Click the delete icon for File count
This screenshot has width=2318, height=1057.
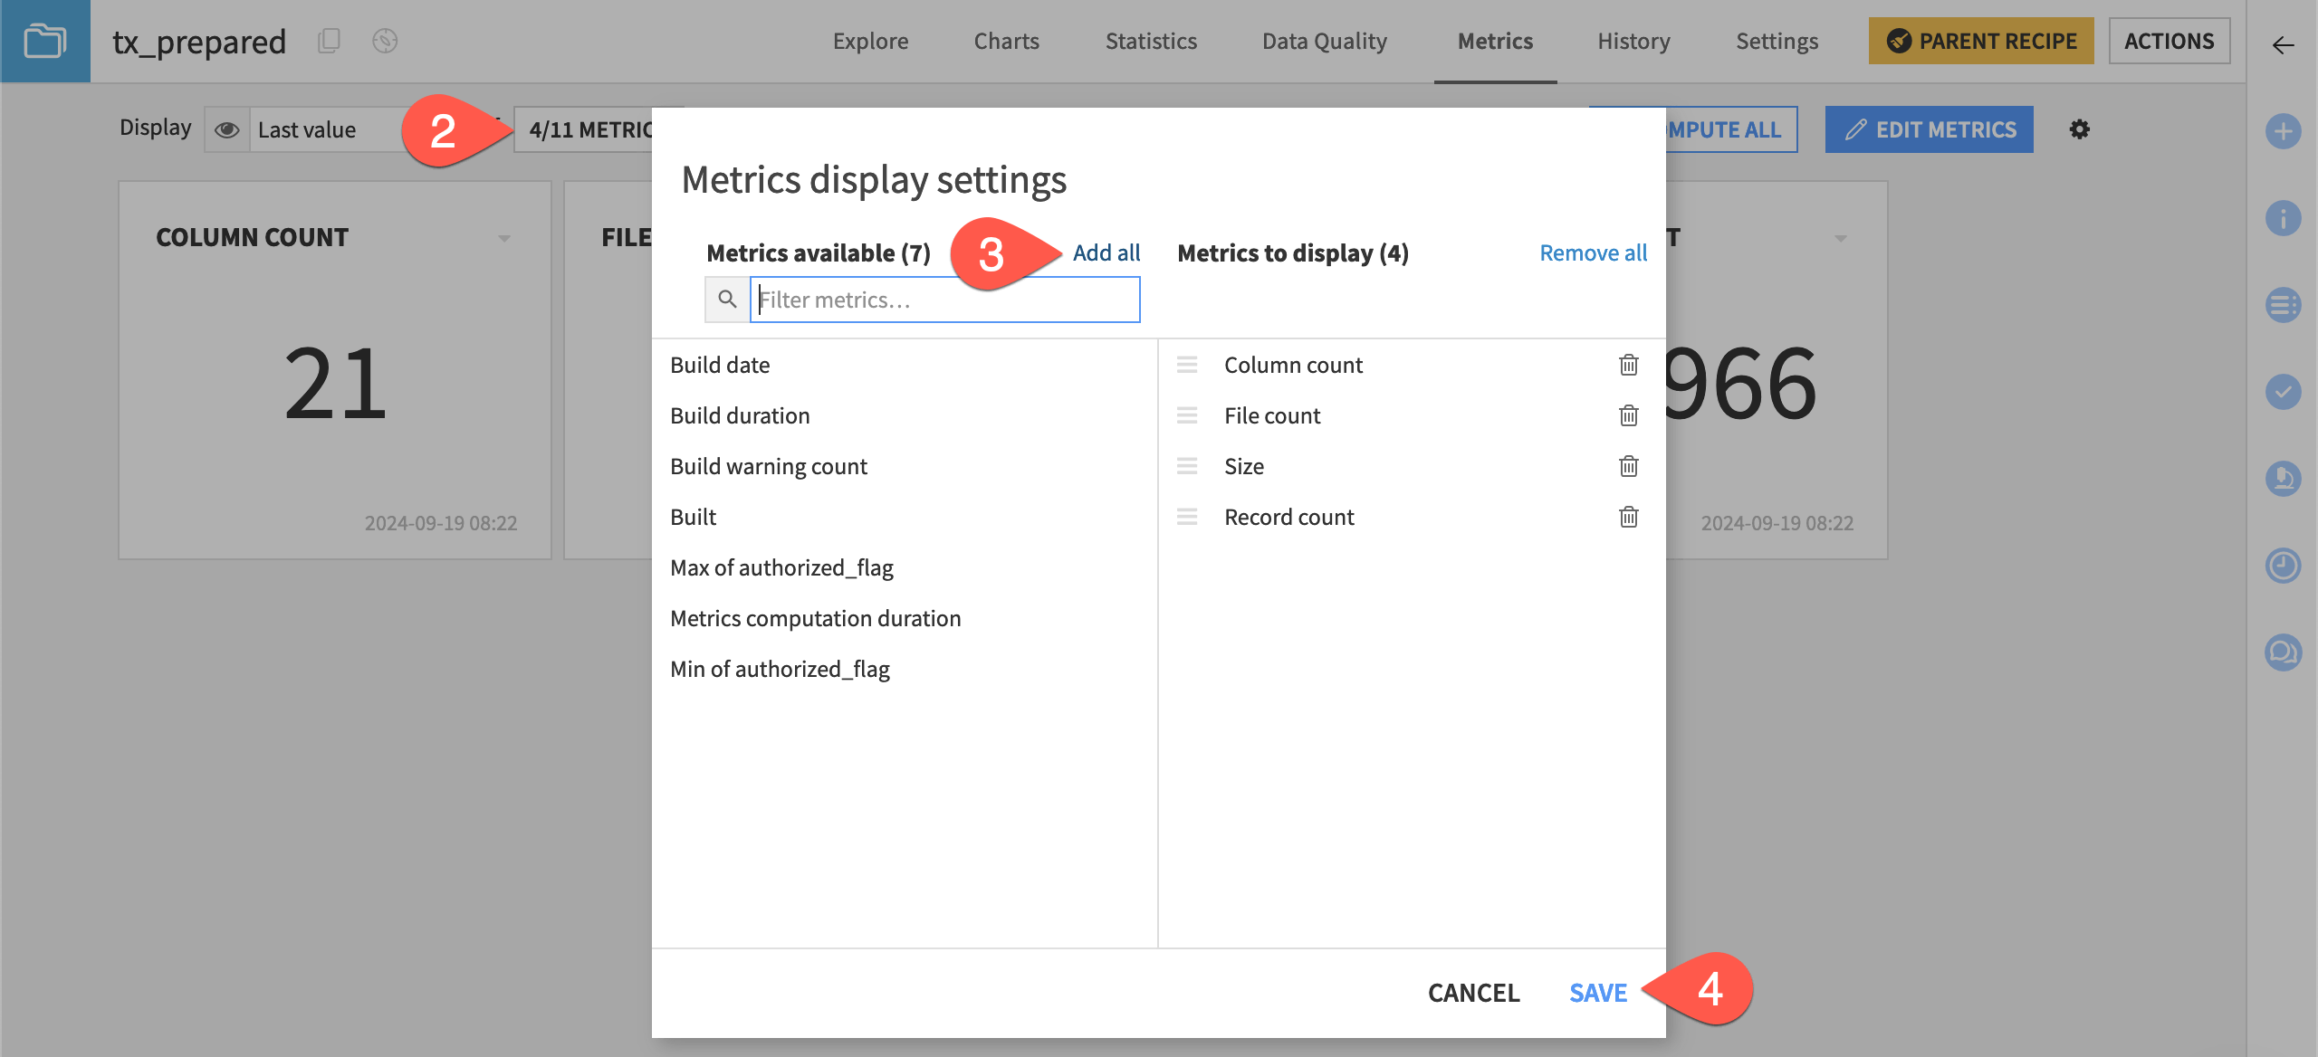pos(1626,414)
